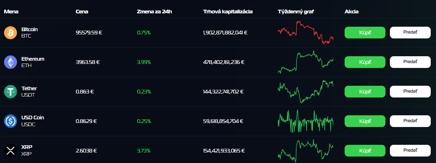Click the XRP 24h change value
The width and height of the screenshot is (436, 163).
point(144,150)
